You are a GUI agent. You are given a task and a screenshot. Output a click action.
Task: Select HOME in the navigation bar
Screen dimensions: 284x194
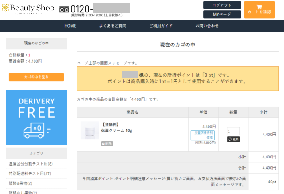[71, 26]
